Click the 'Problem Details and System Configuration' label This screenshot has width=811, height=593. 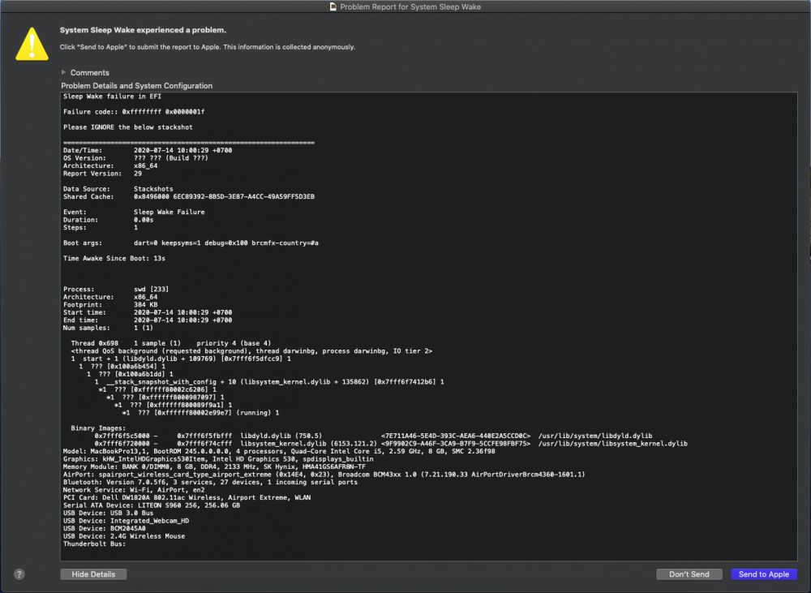[137, 85]
